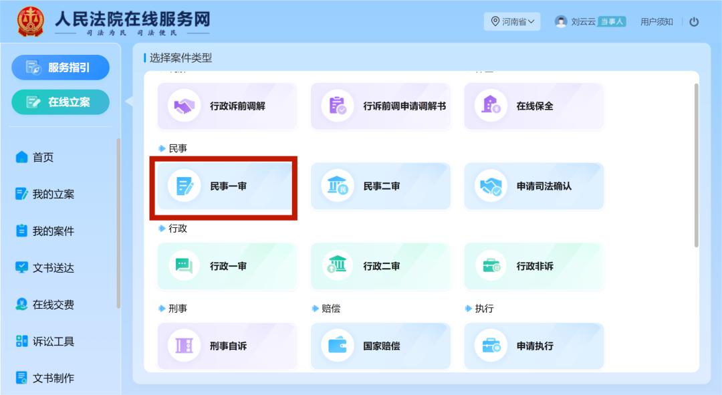
Task: Click the purple door icon of 刑事自诉
Action: click(x=185, y=346)
